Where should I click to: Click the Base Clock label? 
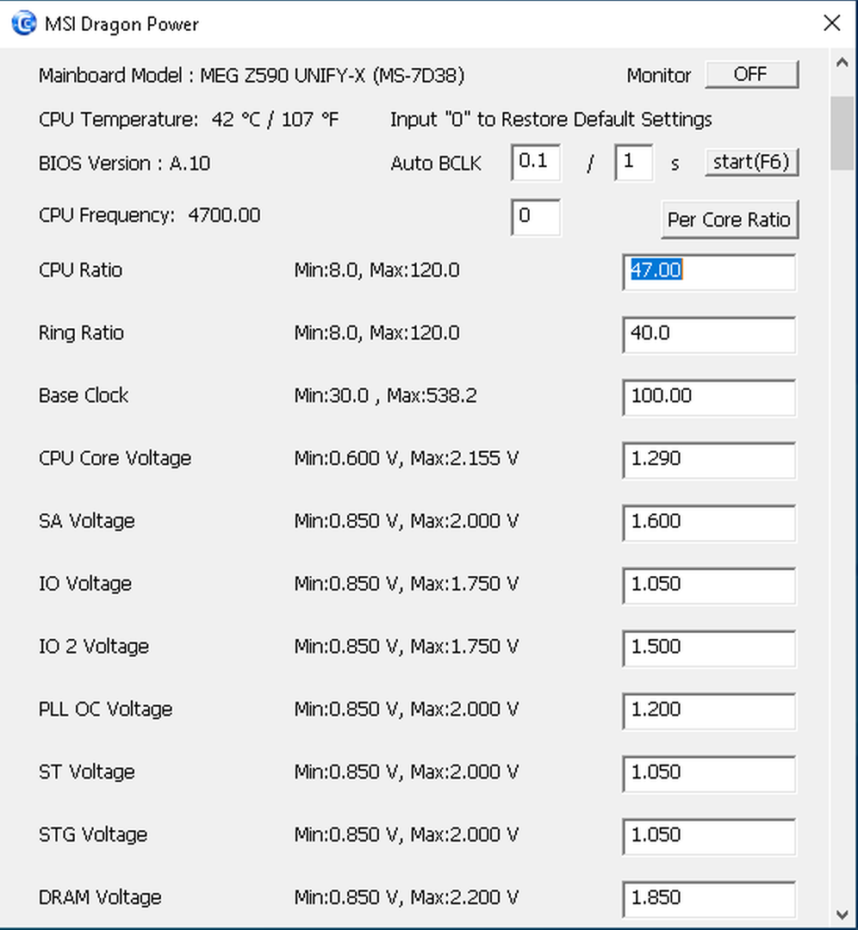coord(84,395)
